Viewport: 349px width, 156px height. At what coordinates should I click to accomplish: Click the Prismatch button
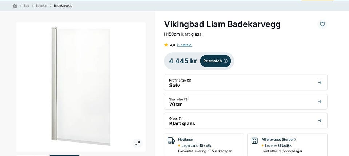coord(216,61)
